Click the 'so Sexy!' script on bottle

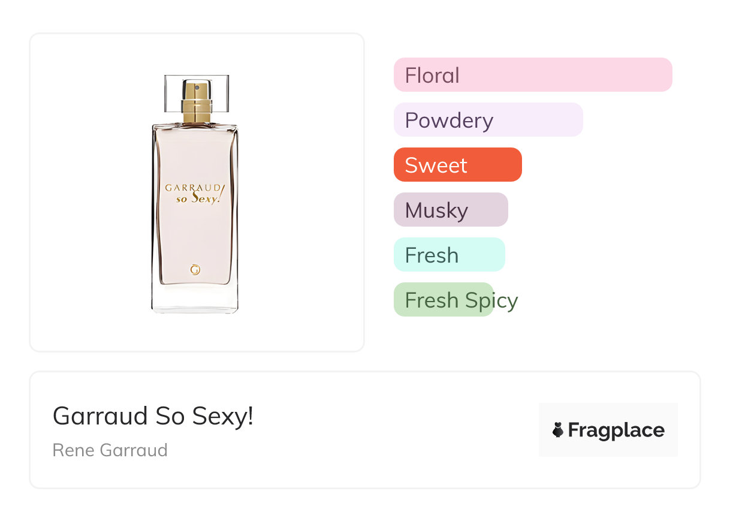(198, 198)
